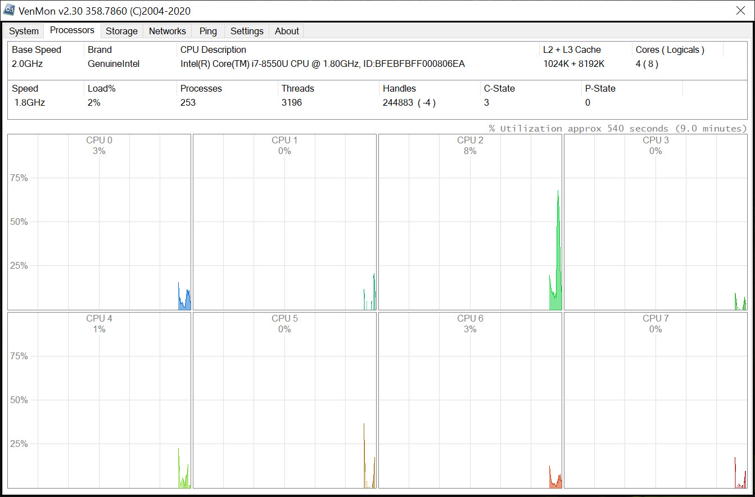Open the System tab
This screenshot has width=755, height=497.
coord(24,31)
